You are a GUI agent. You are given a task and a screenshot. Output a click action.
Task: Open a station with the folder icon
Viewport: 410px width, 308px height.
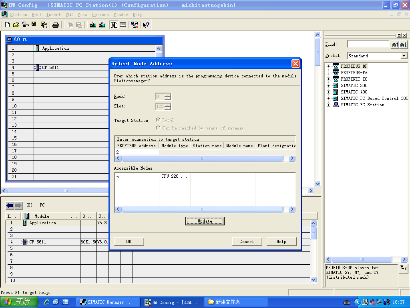(x=16, y=25)
